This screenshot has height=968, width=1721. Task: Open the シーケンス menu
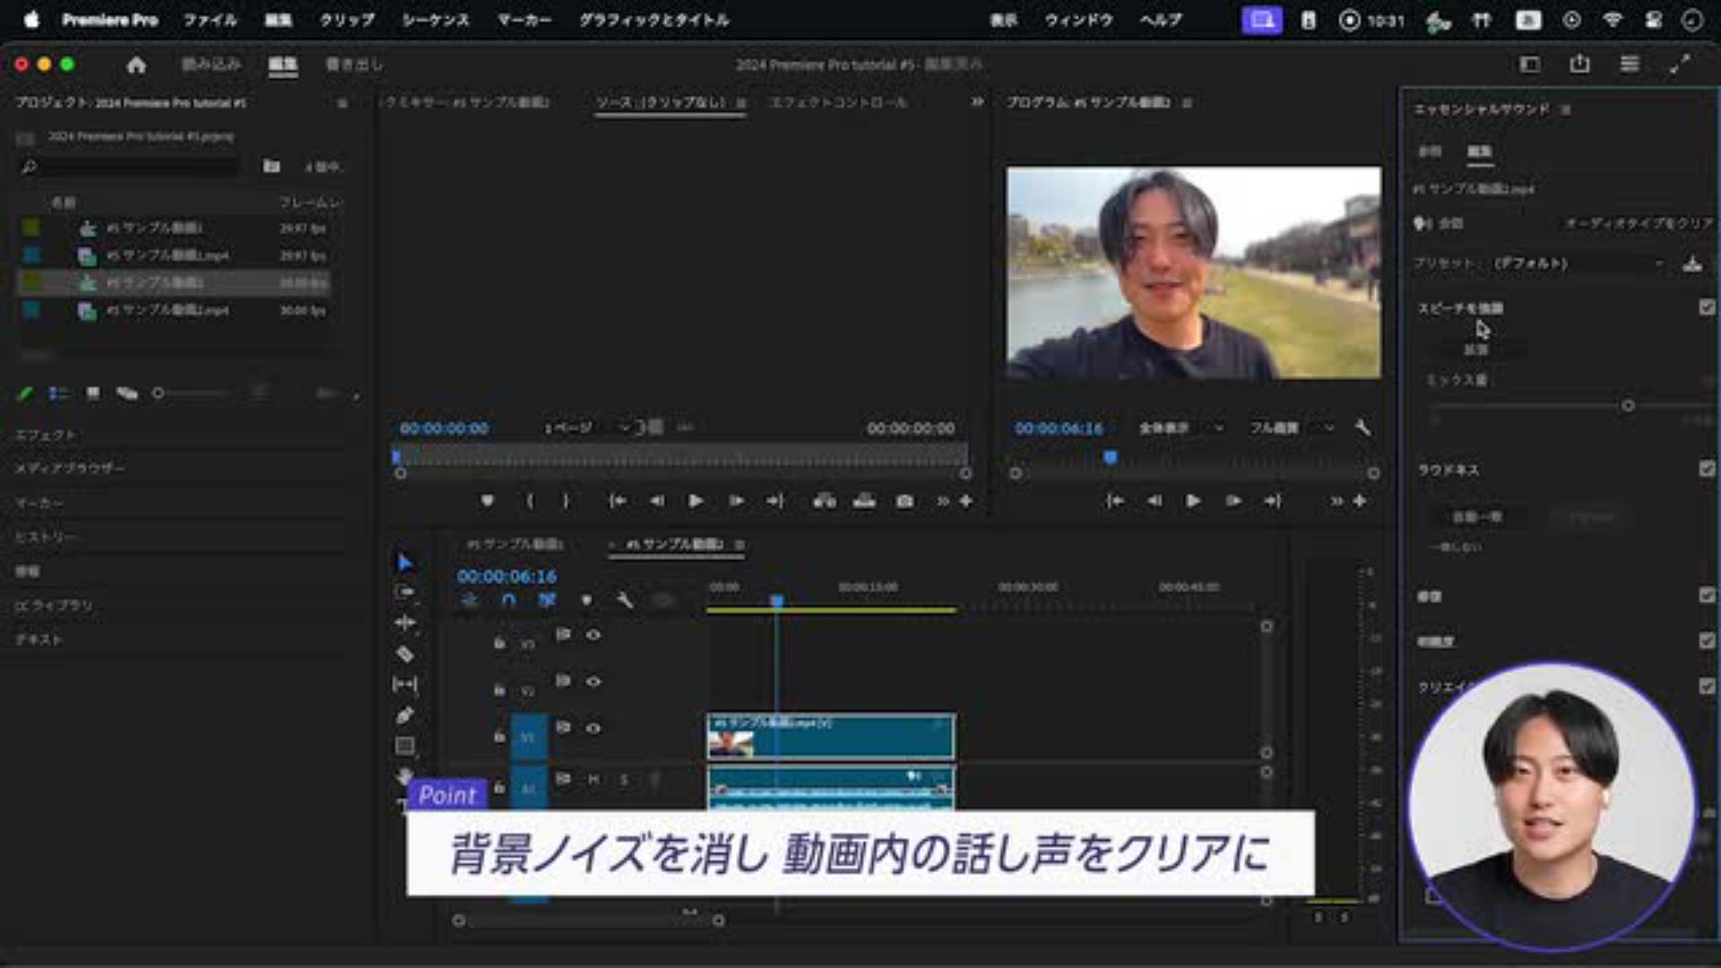[x=435, y=20]
